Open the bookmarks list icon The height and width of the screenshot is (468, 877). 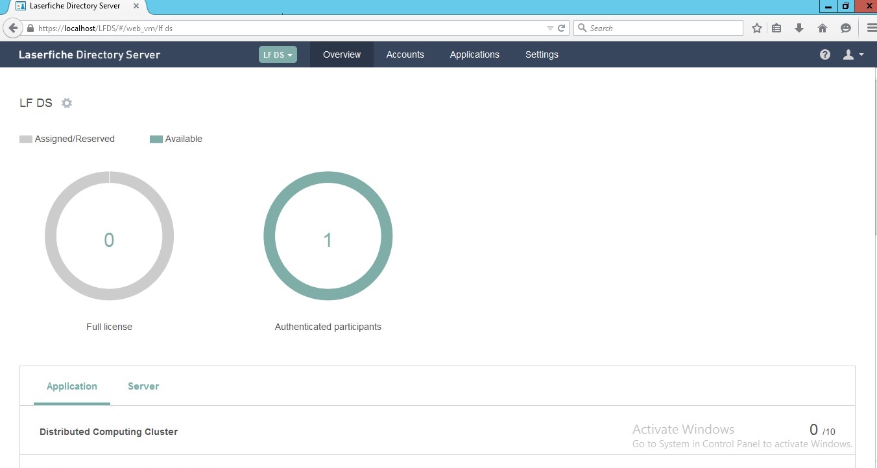click(777, 29)
